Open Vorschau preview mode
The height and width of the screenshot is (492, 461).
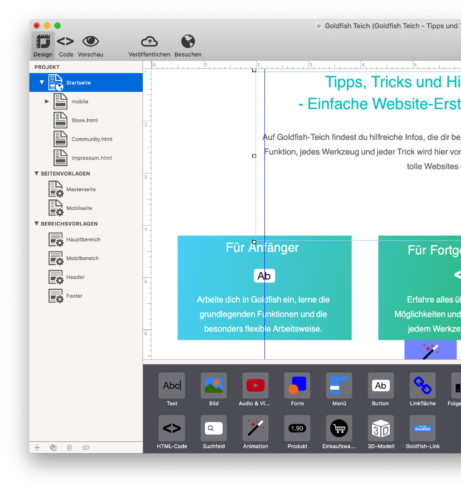[91, 45]
